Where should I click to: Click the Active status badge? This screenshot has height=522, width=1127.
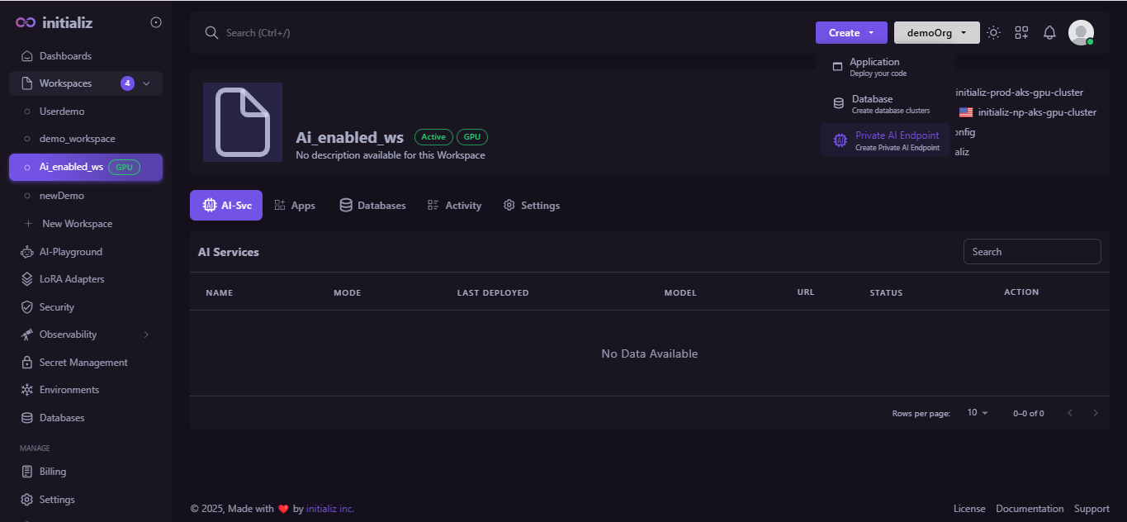point(433,137)
